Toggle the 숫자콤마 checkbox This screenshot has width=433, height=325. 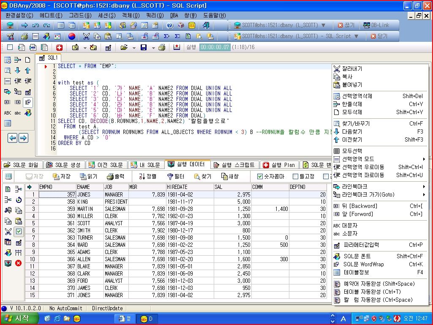click(x=260, y=176)
